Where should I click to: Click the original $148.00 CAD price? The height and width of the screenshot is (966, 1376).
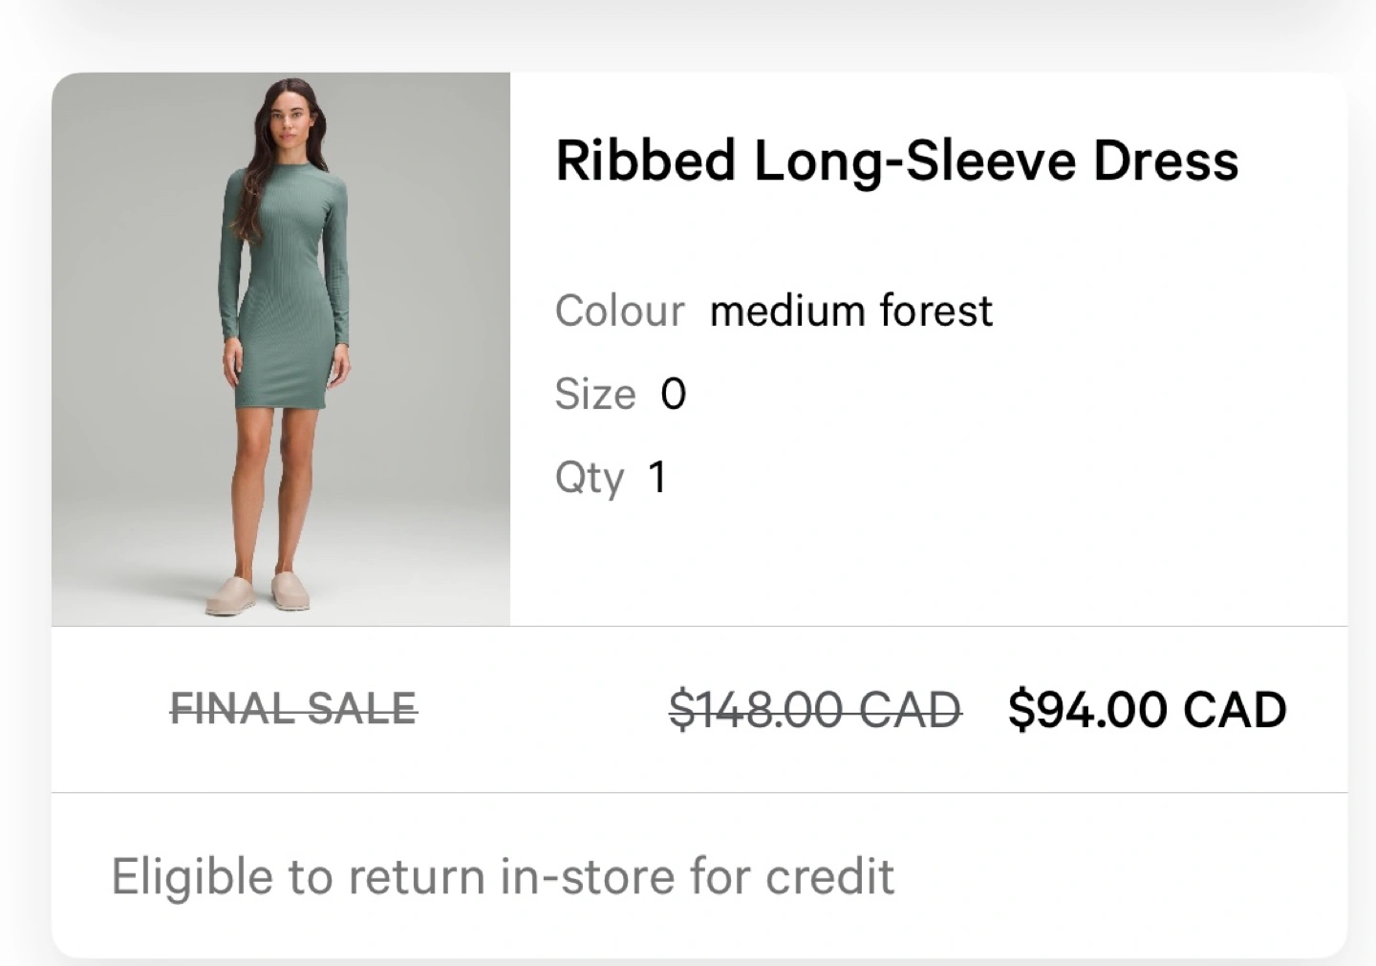click(814, 710)
